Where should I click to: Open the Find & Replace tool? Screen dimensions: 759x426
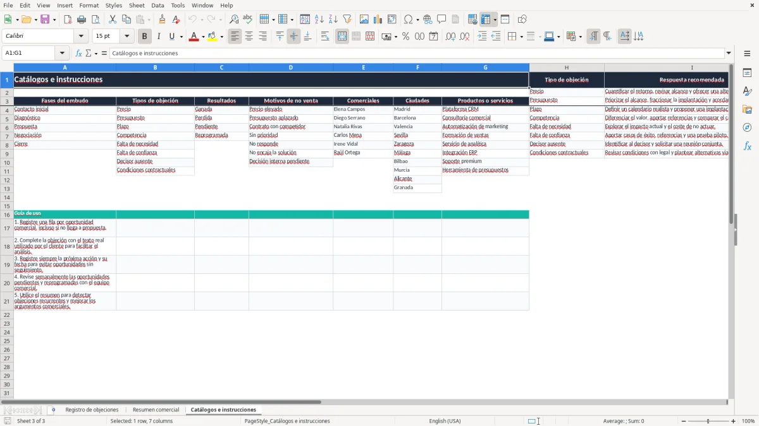coord(234,20)
